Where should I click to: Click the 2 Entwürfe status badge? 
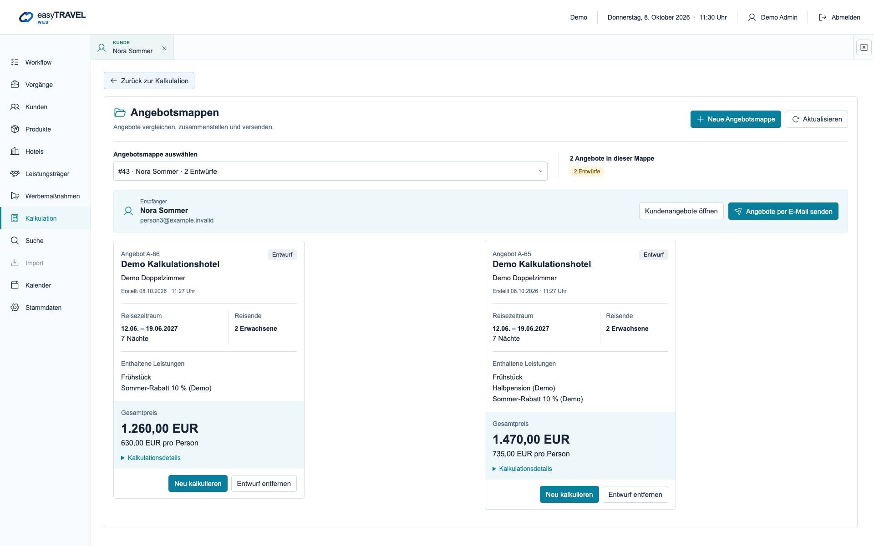click(x=587, y=172)
